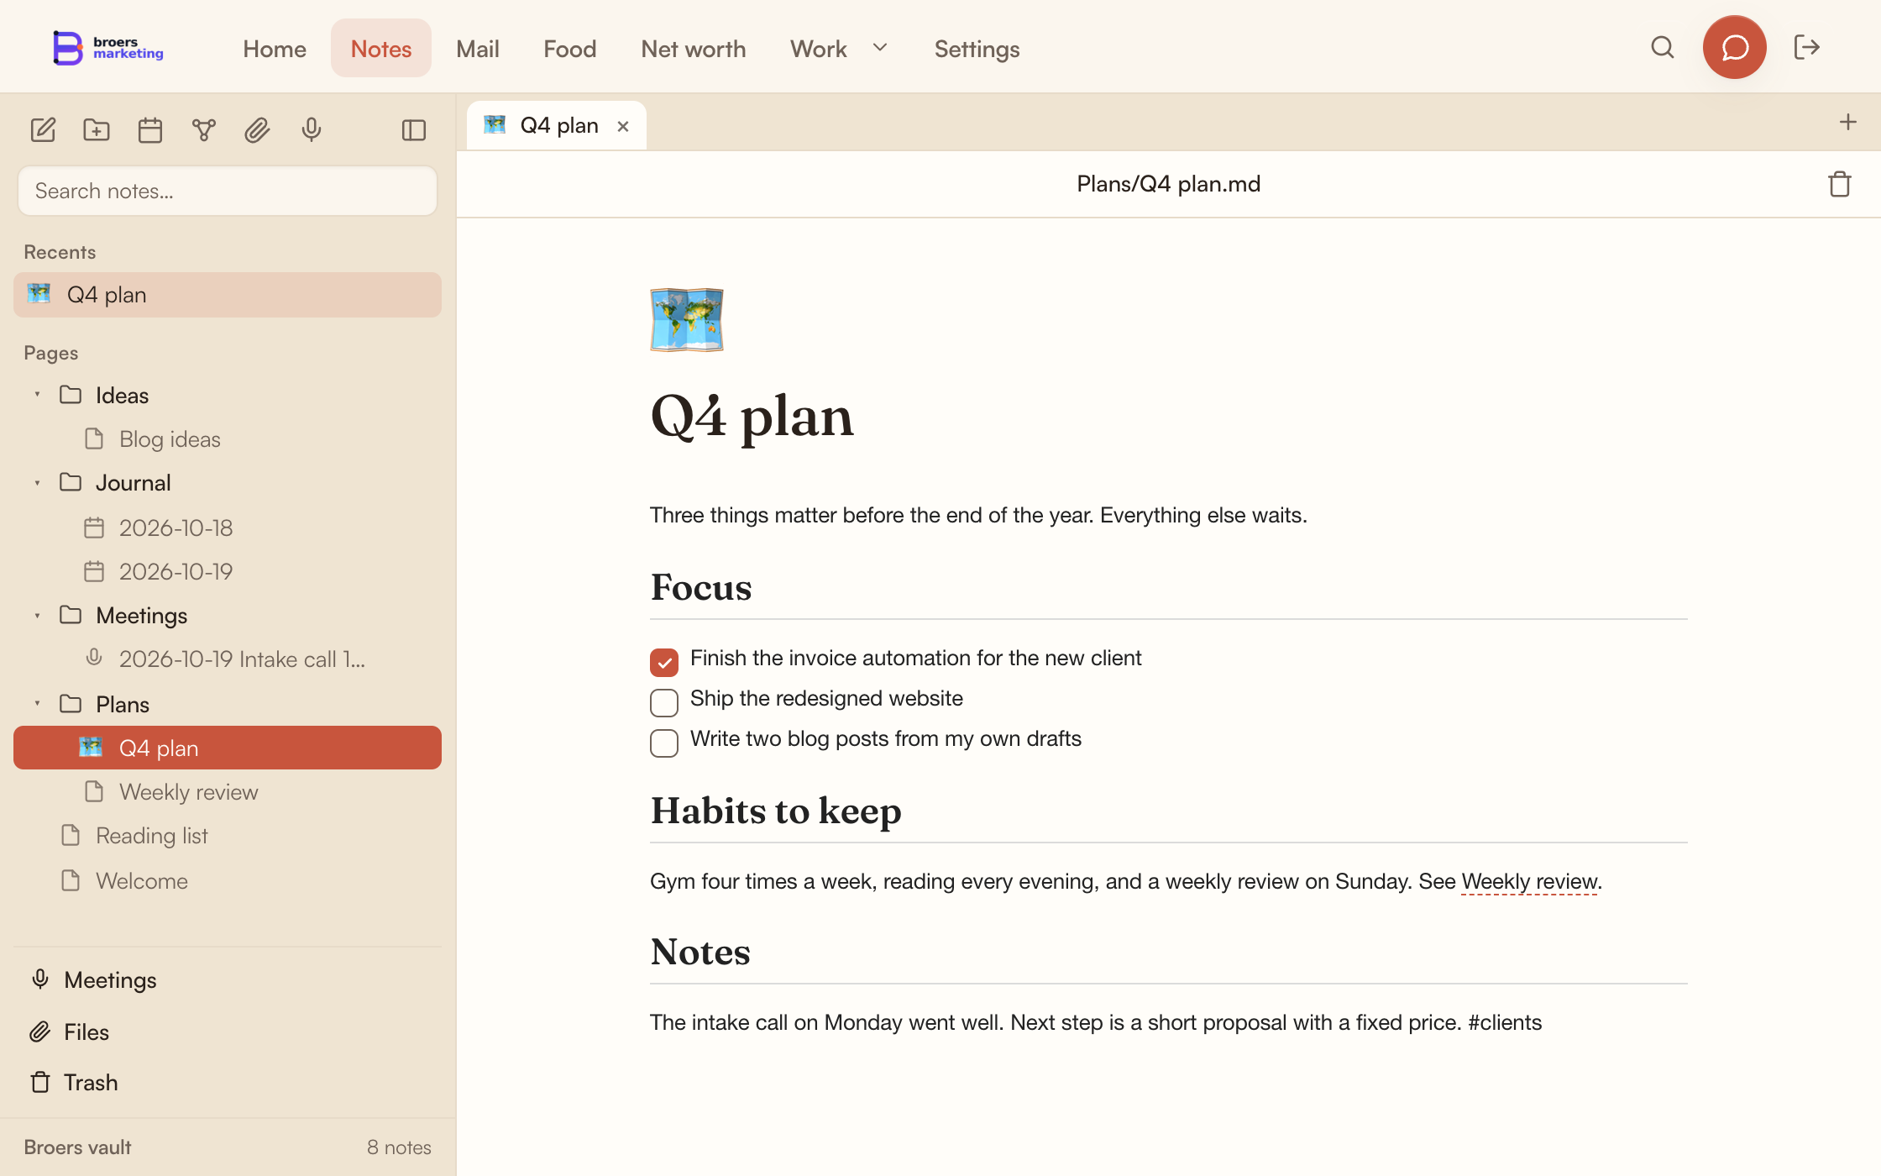This screenshot has width=1881, height=1176.
Task: Focus the Search notes field
Action: click(228, 191)
